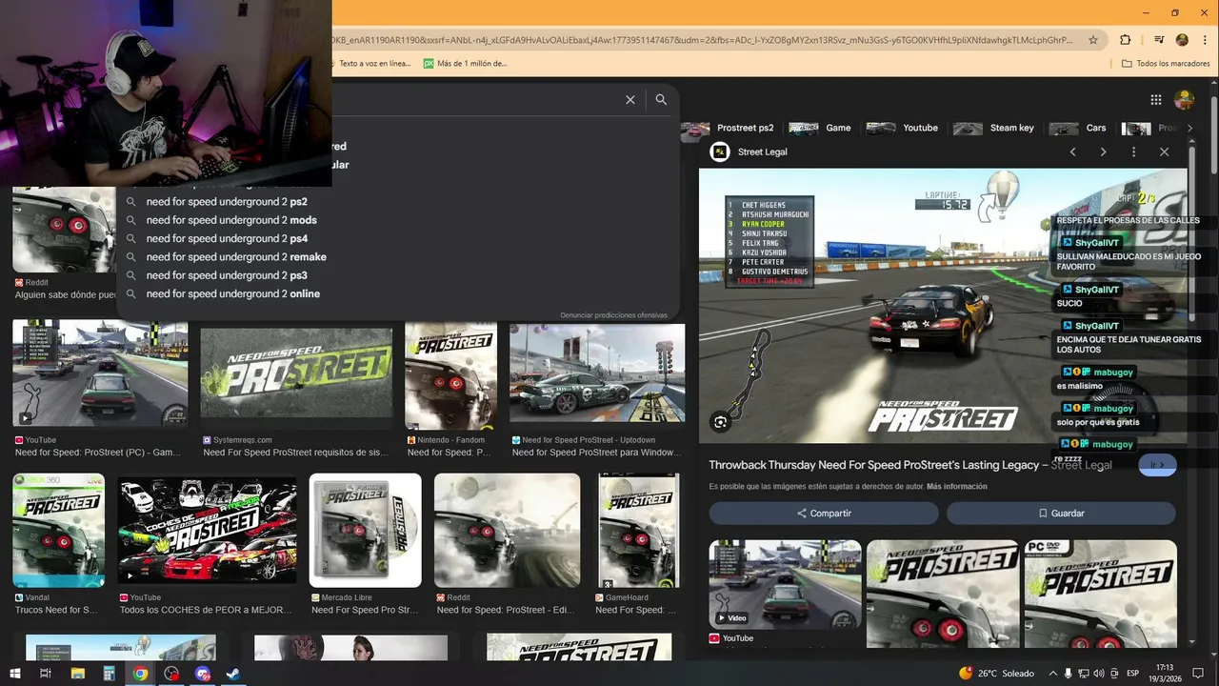Show previous image in preview panel

tap(1073, 151)
